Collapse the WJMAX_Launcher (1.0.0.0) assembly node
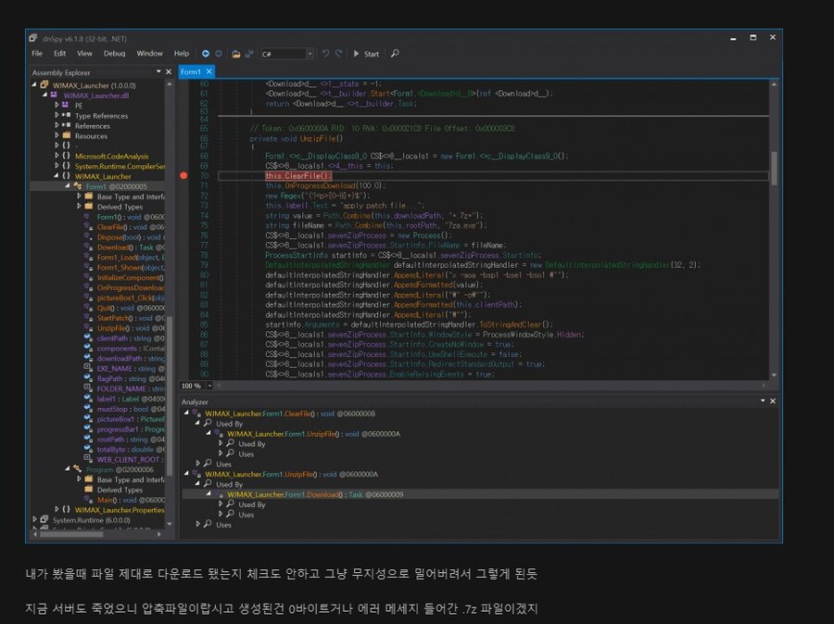Image resolution: width=834 pixels, height=624 pixels. [x=34, y=85]
